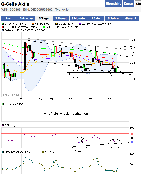Click the RSI (14) legend swatch

click(3, 125)
